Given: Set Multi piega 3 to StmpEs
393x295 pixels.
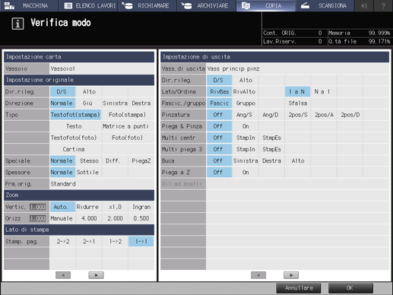Looking at the screenshot, I should [x=271, y=149].
